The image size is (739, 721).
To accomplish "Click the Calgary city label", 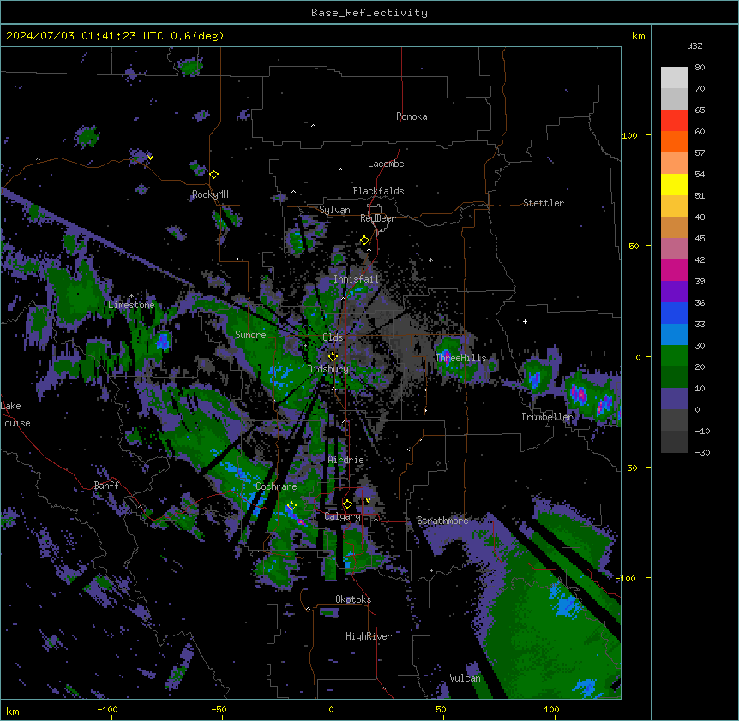I will coord(342,516).
